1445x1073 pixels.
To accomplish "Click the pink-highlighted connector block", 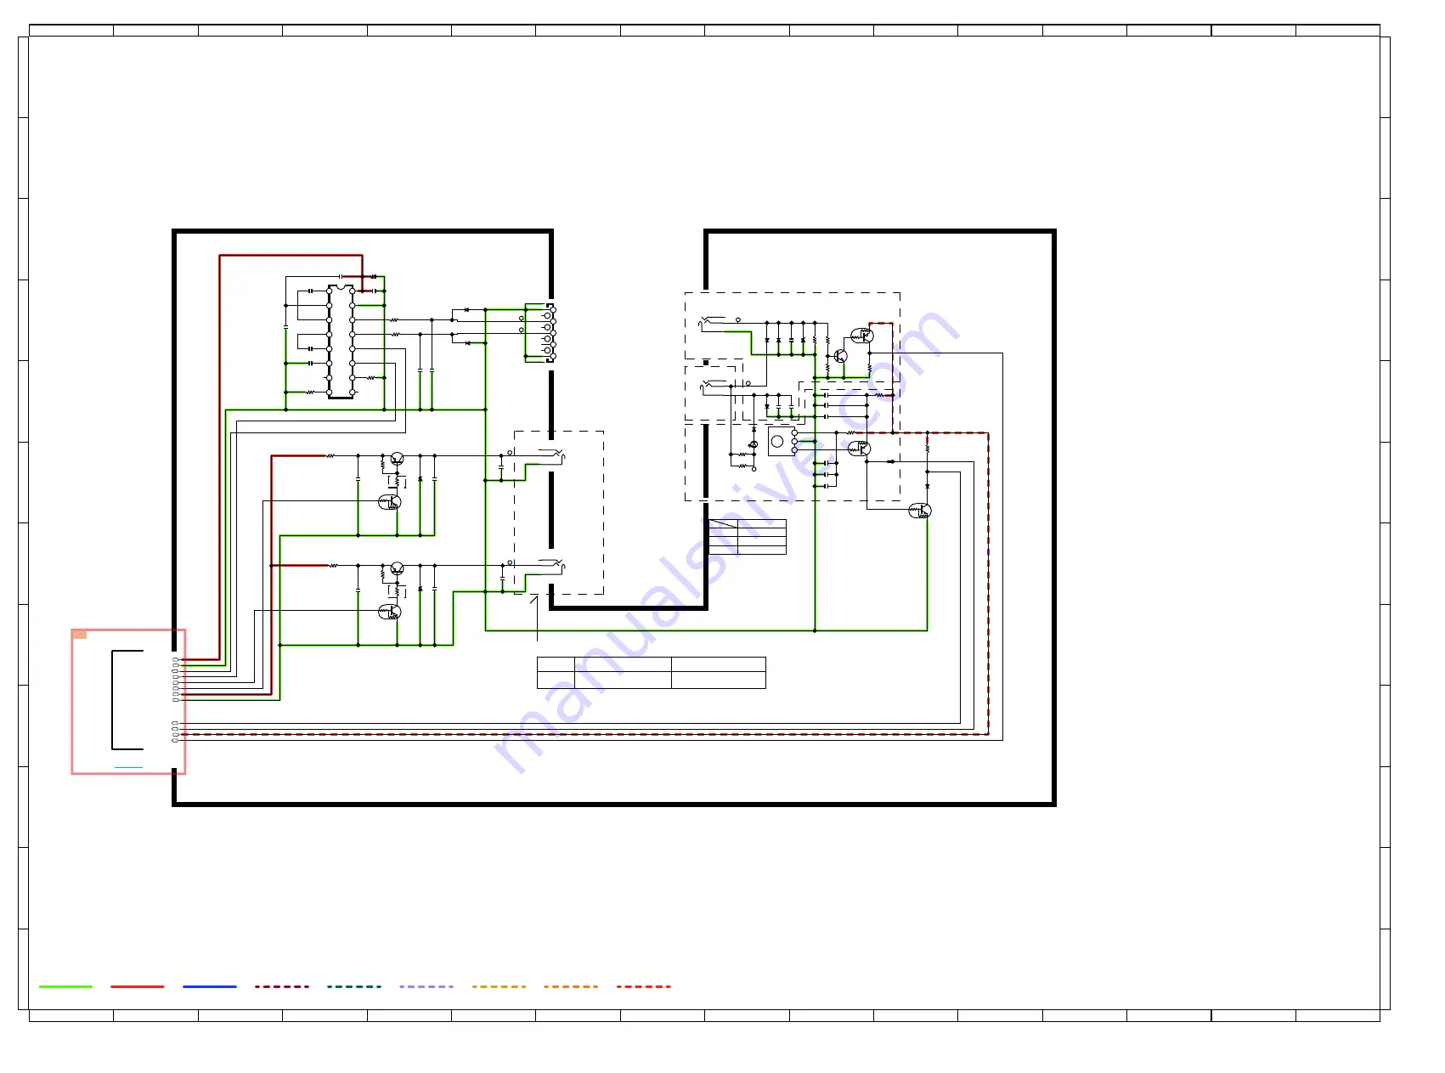I will 128,702.
